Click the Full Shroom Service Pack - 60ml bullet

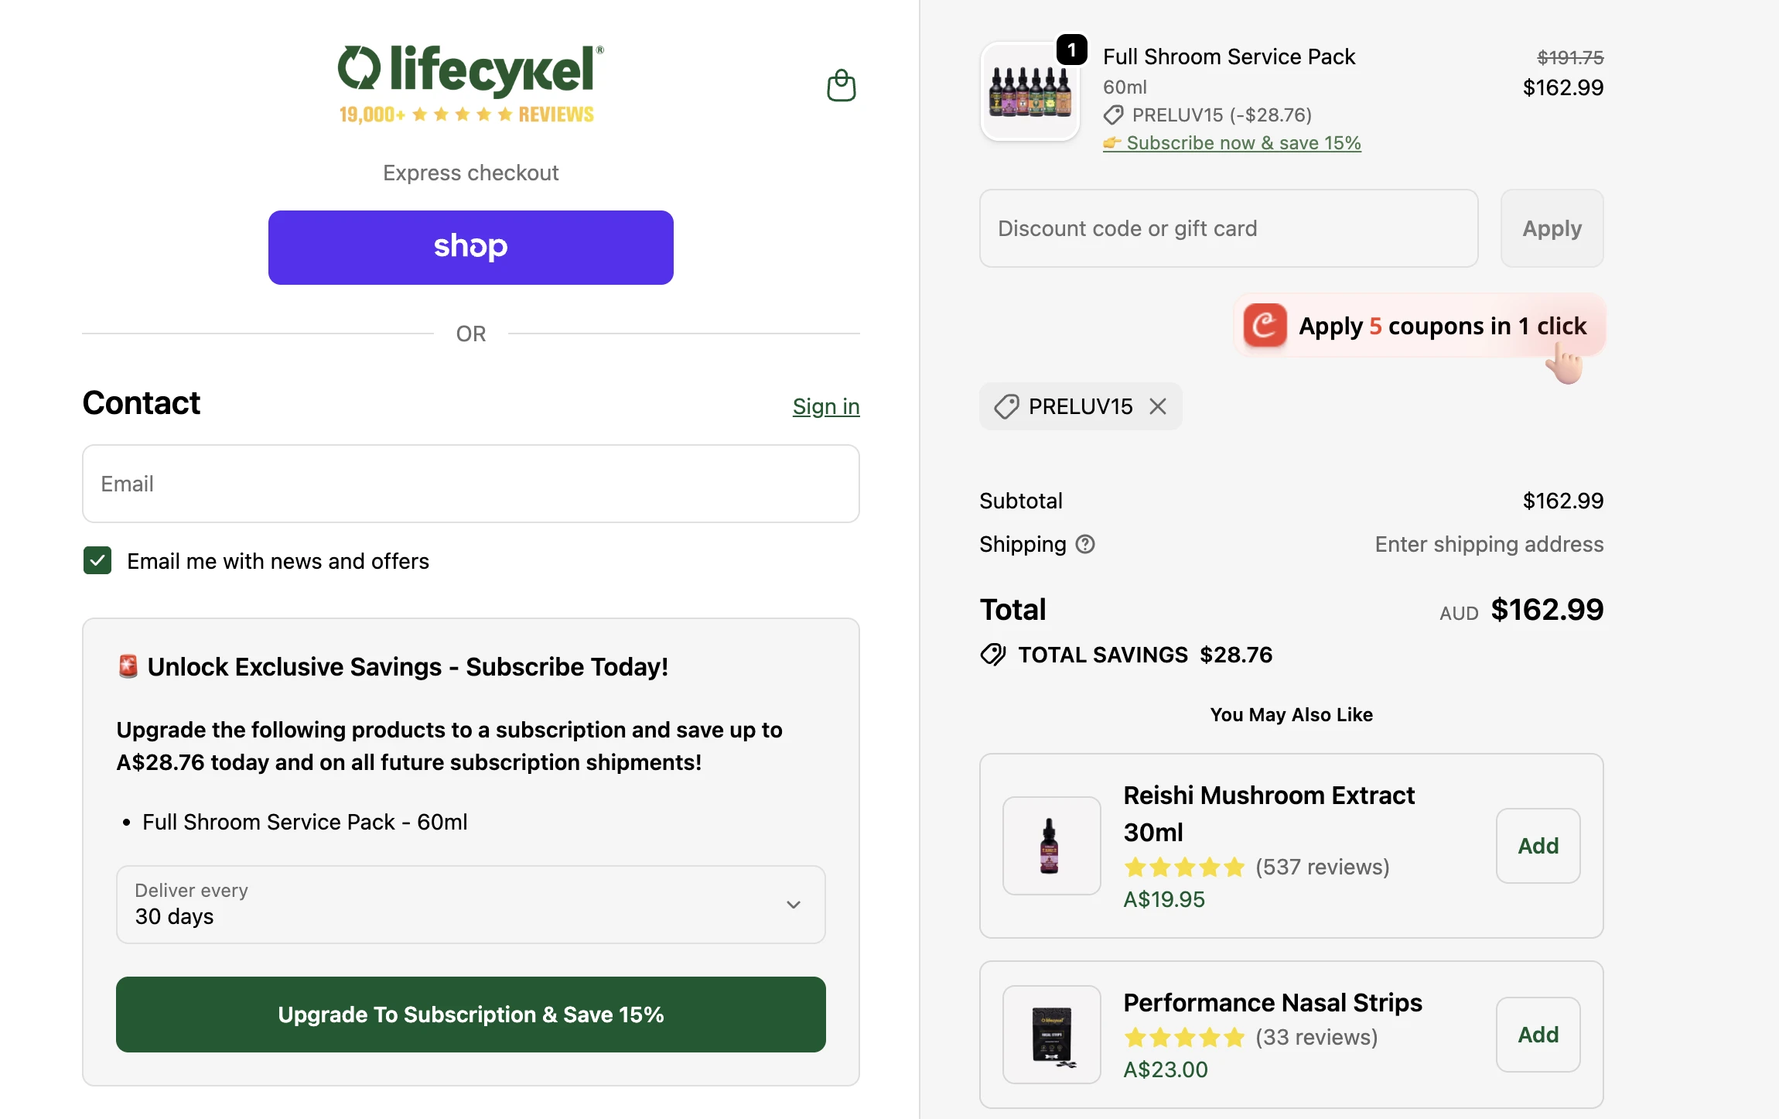[305, 822]
